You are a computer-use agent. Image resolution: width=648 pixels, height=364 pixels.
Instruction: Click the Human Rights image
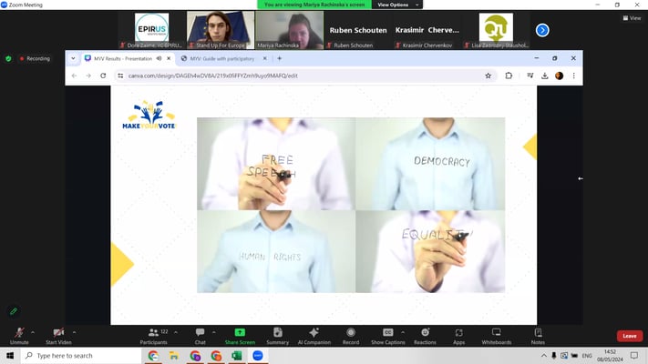click(x=276, y=252)
